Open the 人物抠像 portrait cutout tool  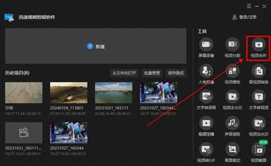pos(206,71)
